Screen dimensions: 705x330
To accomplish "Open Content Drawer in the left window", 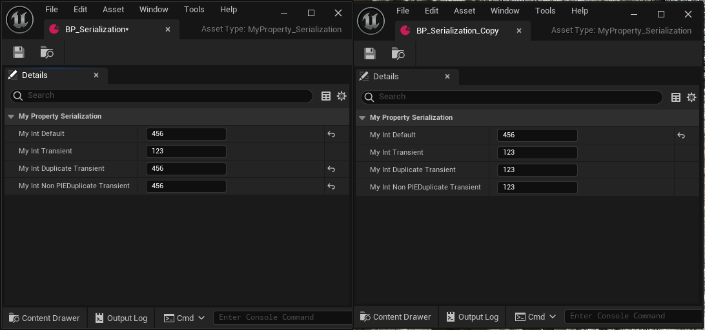I will point(44,318).
